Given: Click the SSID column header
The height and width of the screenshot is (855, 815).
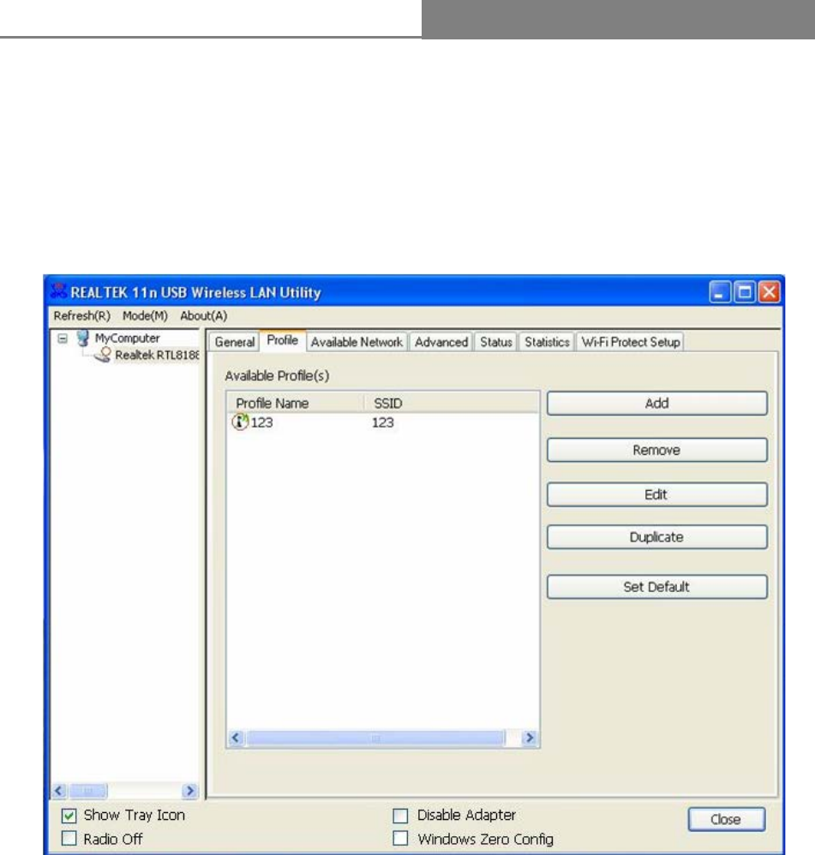Looking at the screenshot, I should 452,403.
